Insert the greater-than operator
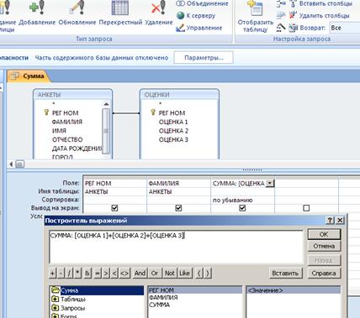 coord(106,273)
